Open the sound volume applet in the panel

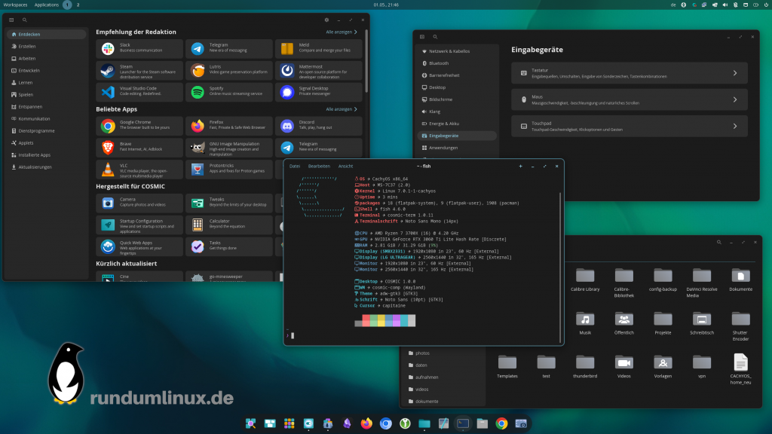click(x=725, y=5)
